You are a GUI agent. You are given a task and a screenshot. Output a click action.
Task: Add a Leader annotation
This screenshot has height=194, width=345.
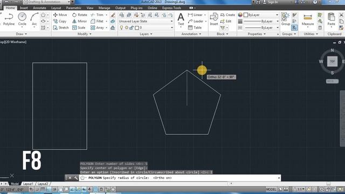[x=196, y=21]
